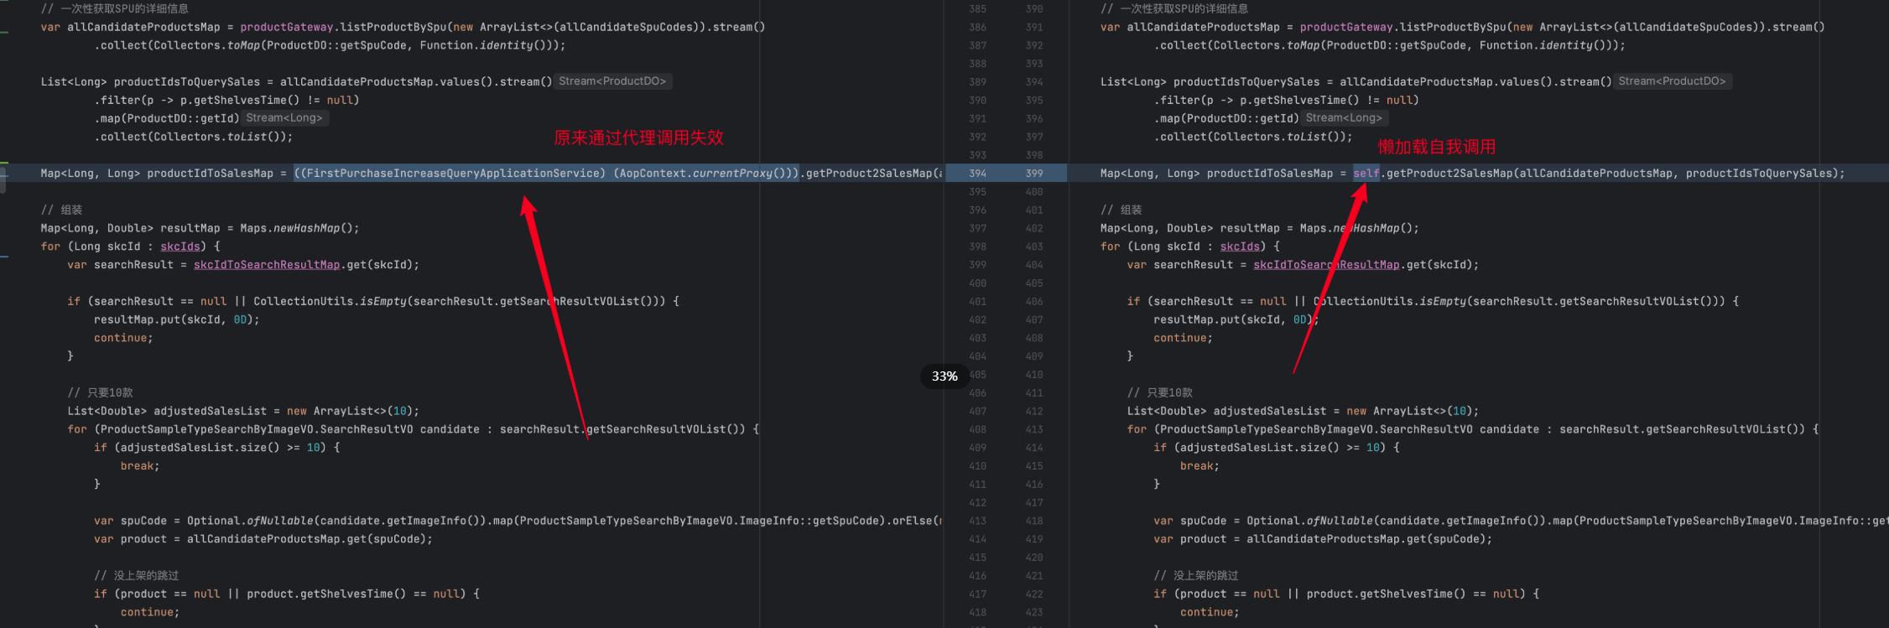The width and height of the screenshot is (1889, 628).
Task: Select line number 423 in gutter
Action: (x=1034, y=613)
